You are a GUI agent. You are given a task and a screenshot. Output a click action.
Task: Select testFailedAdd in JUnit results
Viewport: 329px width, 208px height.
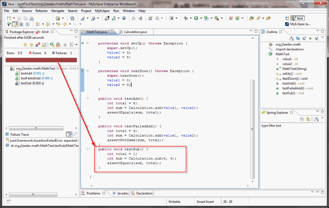click(x=34, y=78)
